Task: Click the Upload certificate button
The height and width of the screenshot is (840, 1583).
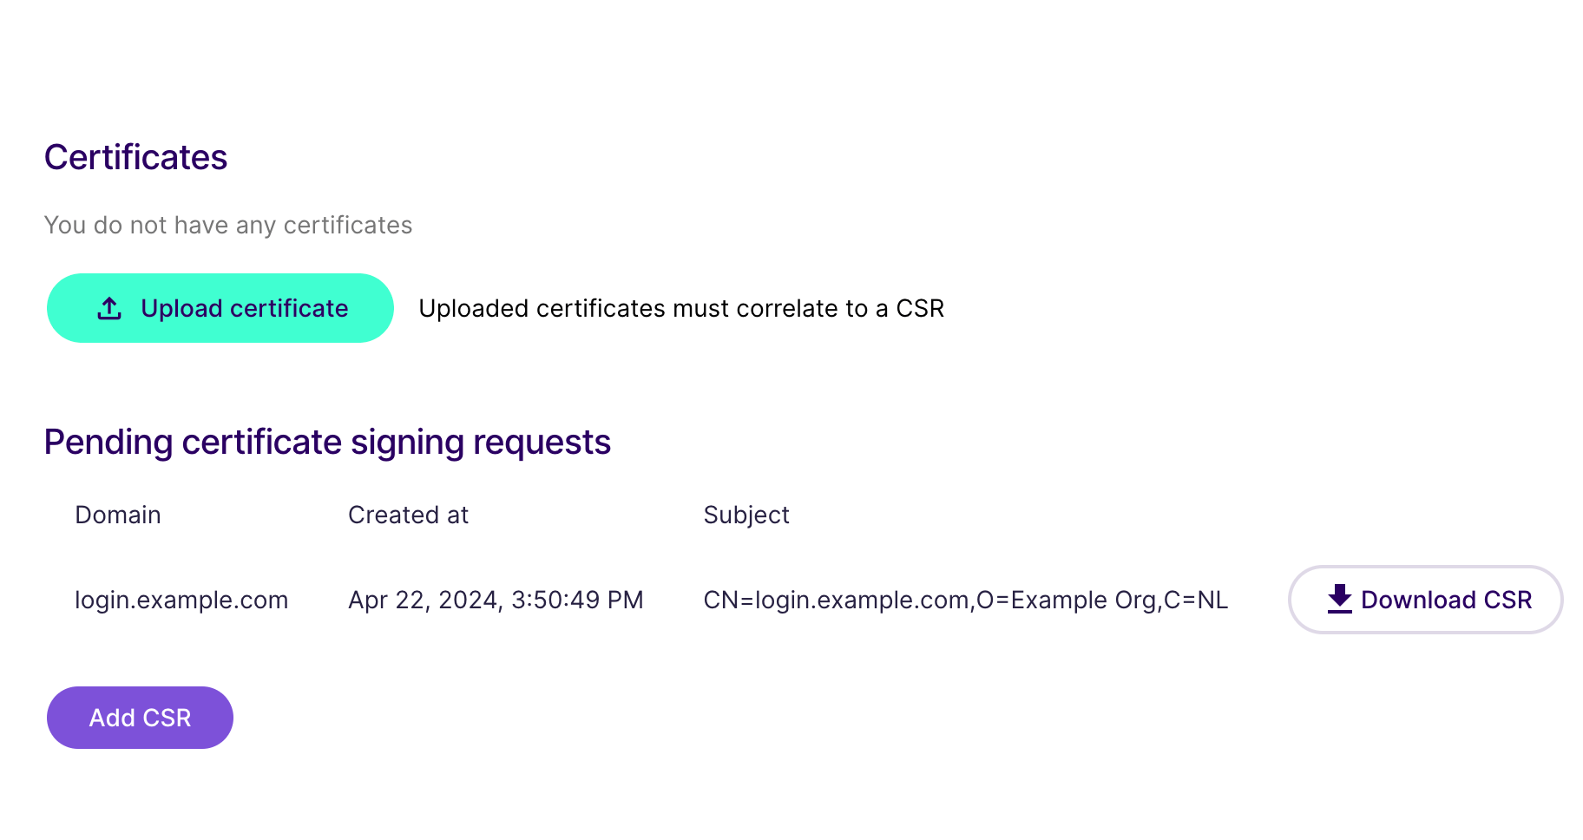Action: [220, 308]
